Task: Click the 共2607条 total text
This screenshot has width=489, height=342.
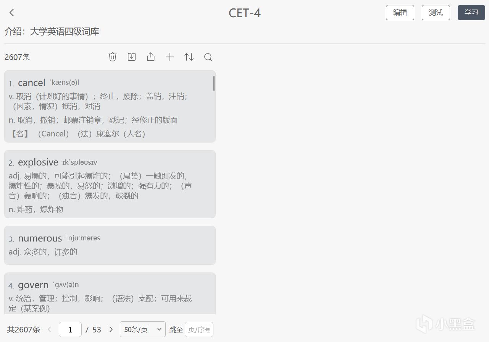Action: tap(24, 329)
